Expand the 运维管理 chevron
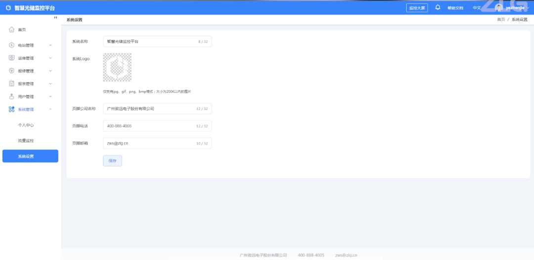 50,58
